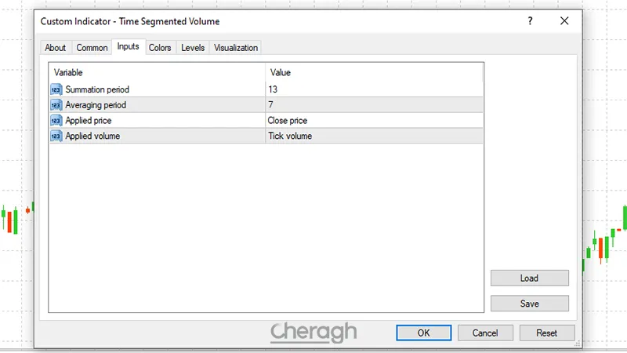Click the Averaging period variable icon

56,105
